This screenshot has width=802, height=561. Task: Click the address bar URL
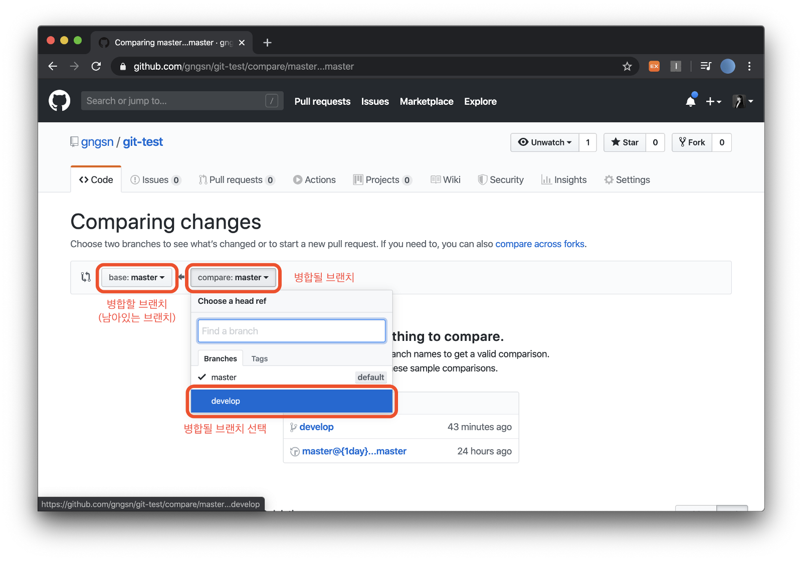coord(244,66)
